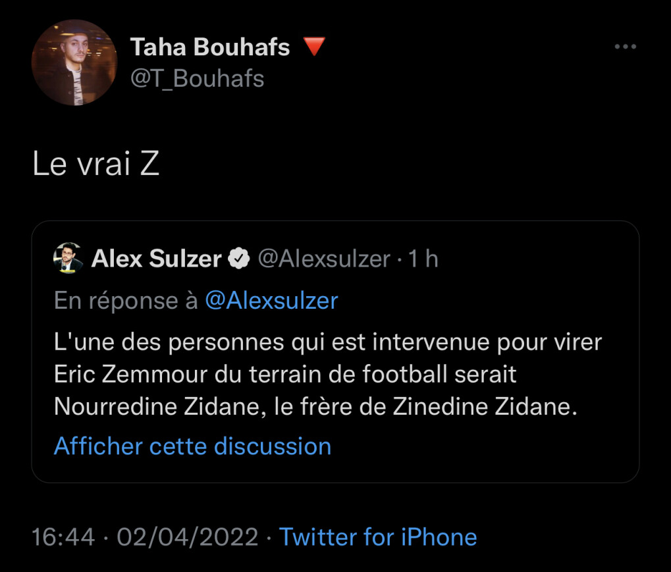Click the 02/04/2022 tweet date

(188, 536)
